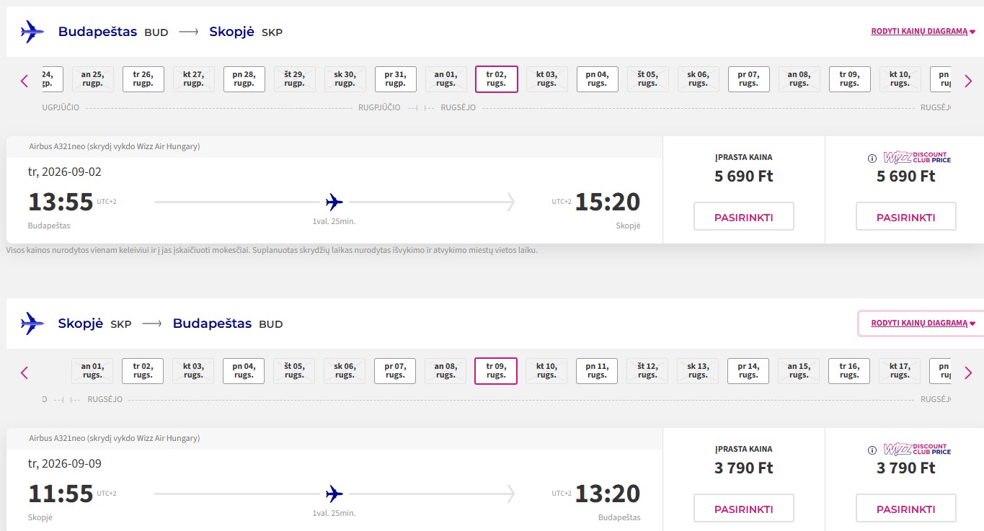
Task: Click the airplane icon beside Skopjė–Budapeštas header
Action: [x=32, y=323]
